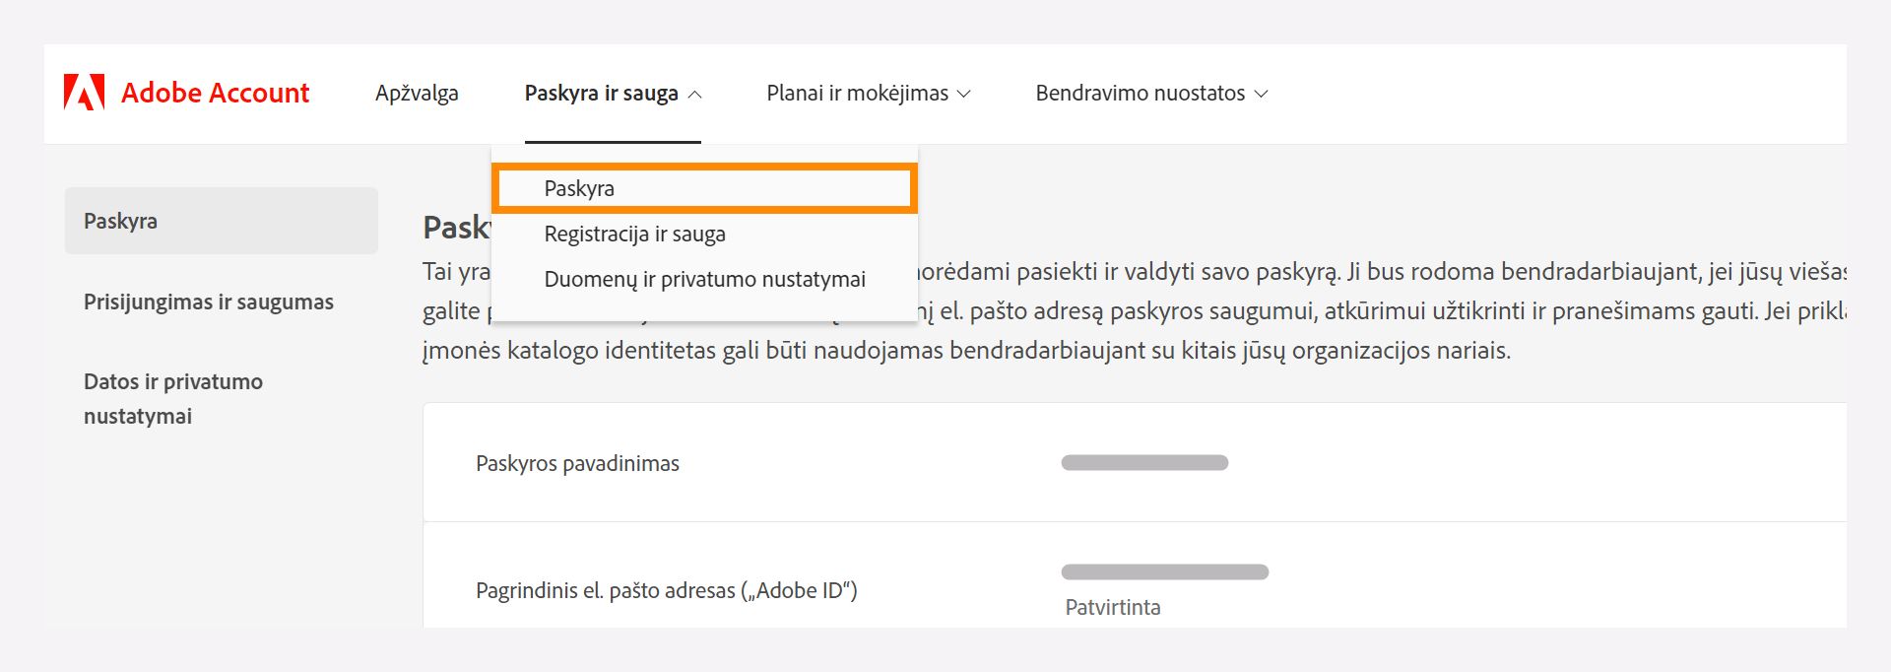Image resolution: width=1891 pixels, height=672 pixels.
Task: Click the collapsed chevron beside Planai ir mokėjimas
Action: tap(963, 95)
